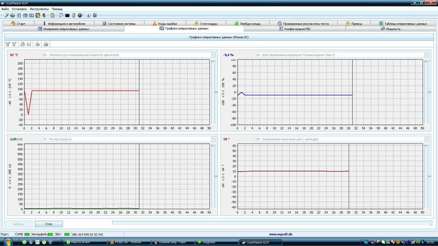438x246 pixels.
Task: Open the report document toolbar icon
Action: coord(19,15)
